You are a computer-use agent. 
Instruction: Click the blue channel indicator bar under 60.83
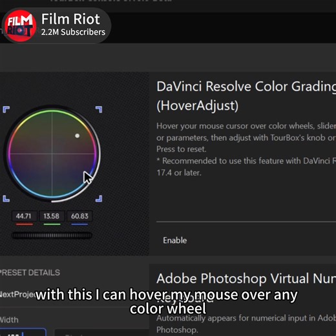click(x=79, y=224)
